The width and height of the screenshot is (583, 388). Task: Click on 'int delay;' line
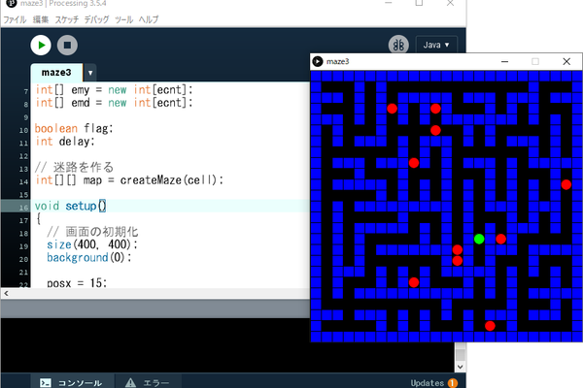click(65, 142)
